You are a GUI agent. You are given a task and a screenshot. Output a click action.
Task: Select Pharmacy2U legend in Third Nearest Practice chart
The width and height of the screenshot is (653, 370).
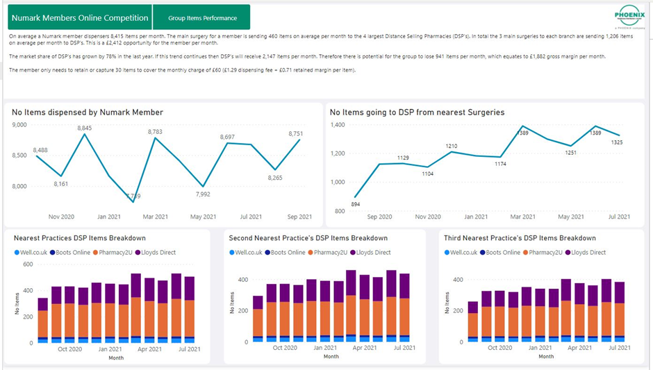(543, 252)
